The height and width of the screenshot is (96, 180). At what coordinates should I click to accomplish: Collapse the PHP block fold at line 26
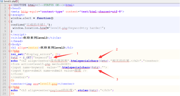coord(10,87)
